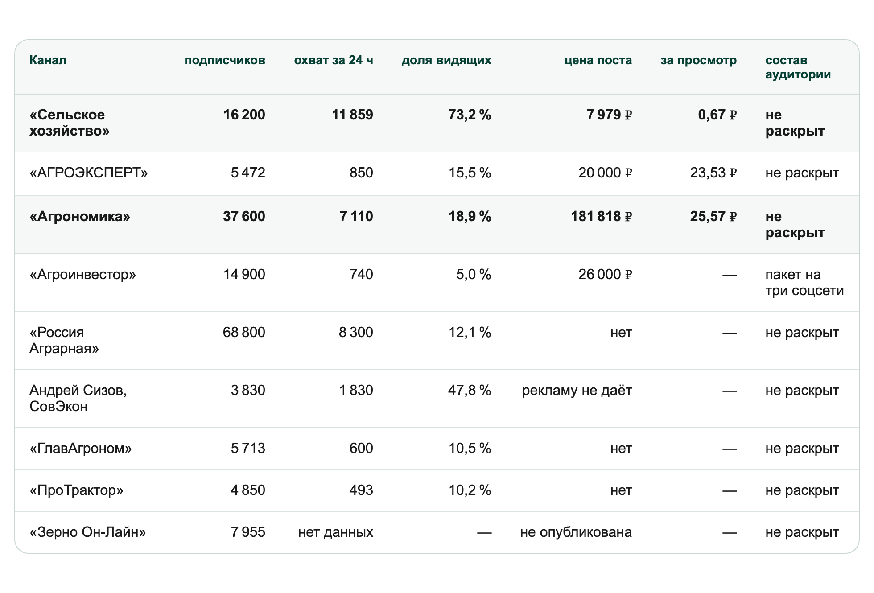Viewport: 874px width, 593px height.
Task: Select the 10,5 % share value
Action: [470, 449]
